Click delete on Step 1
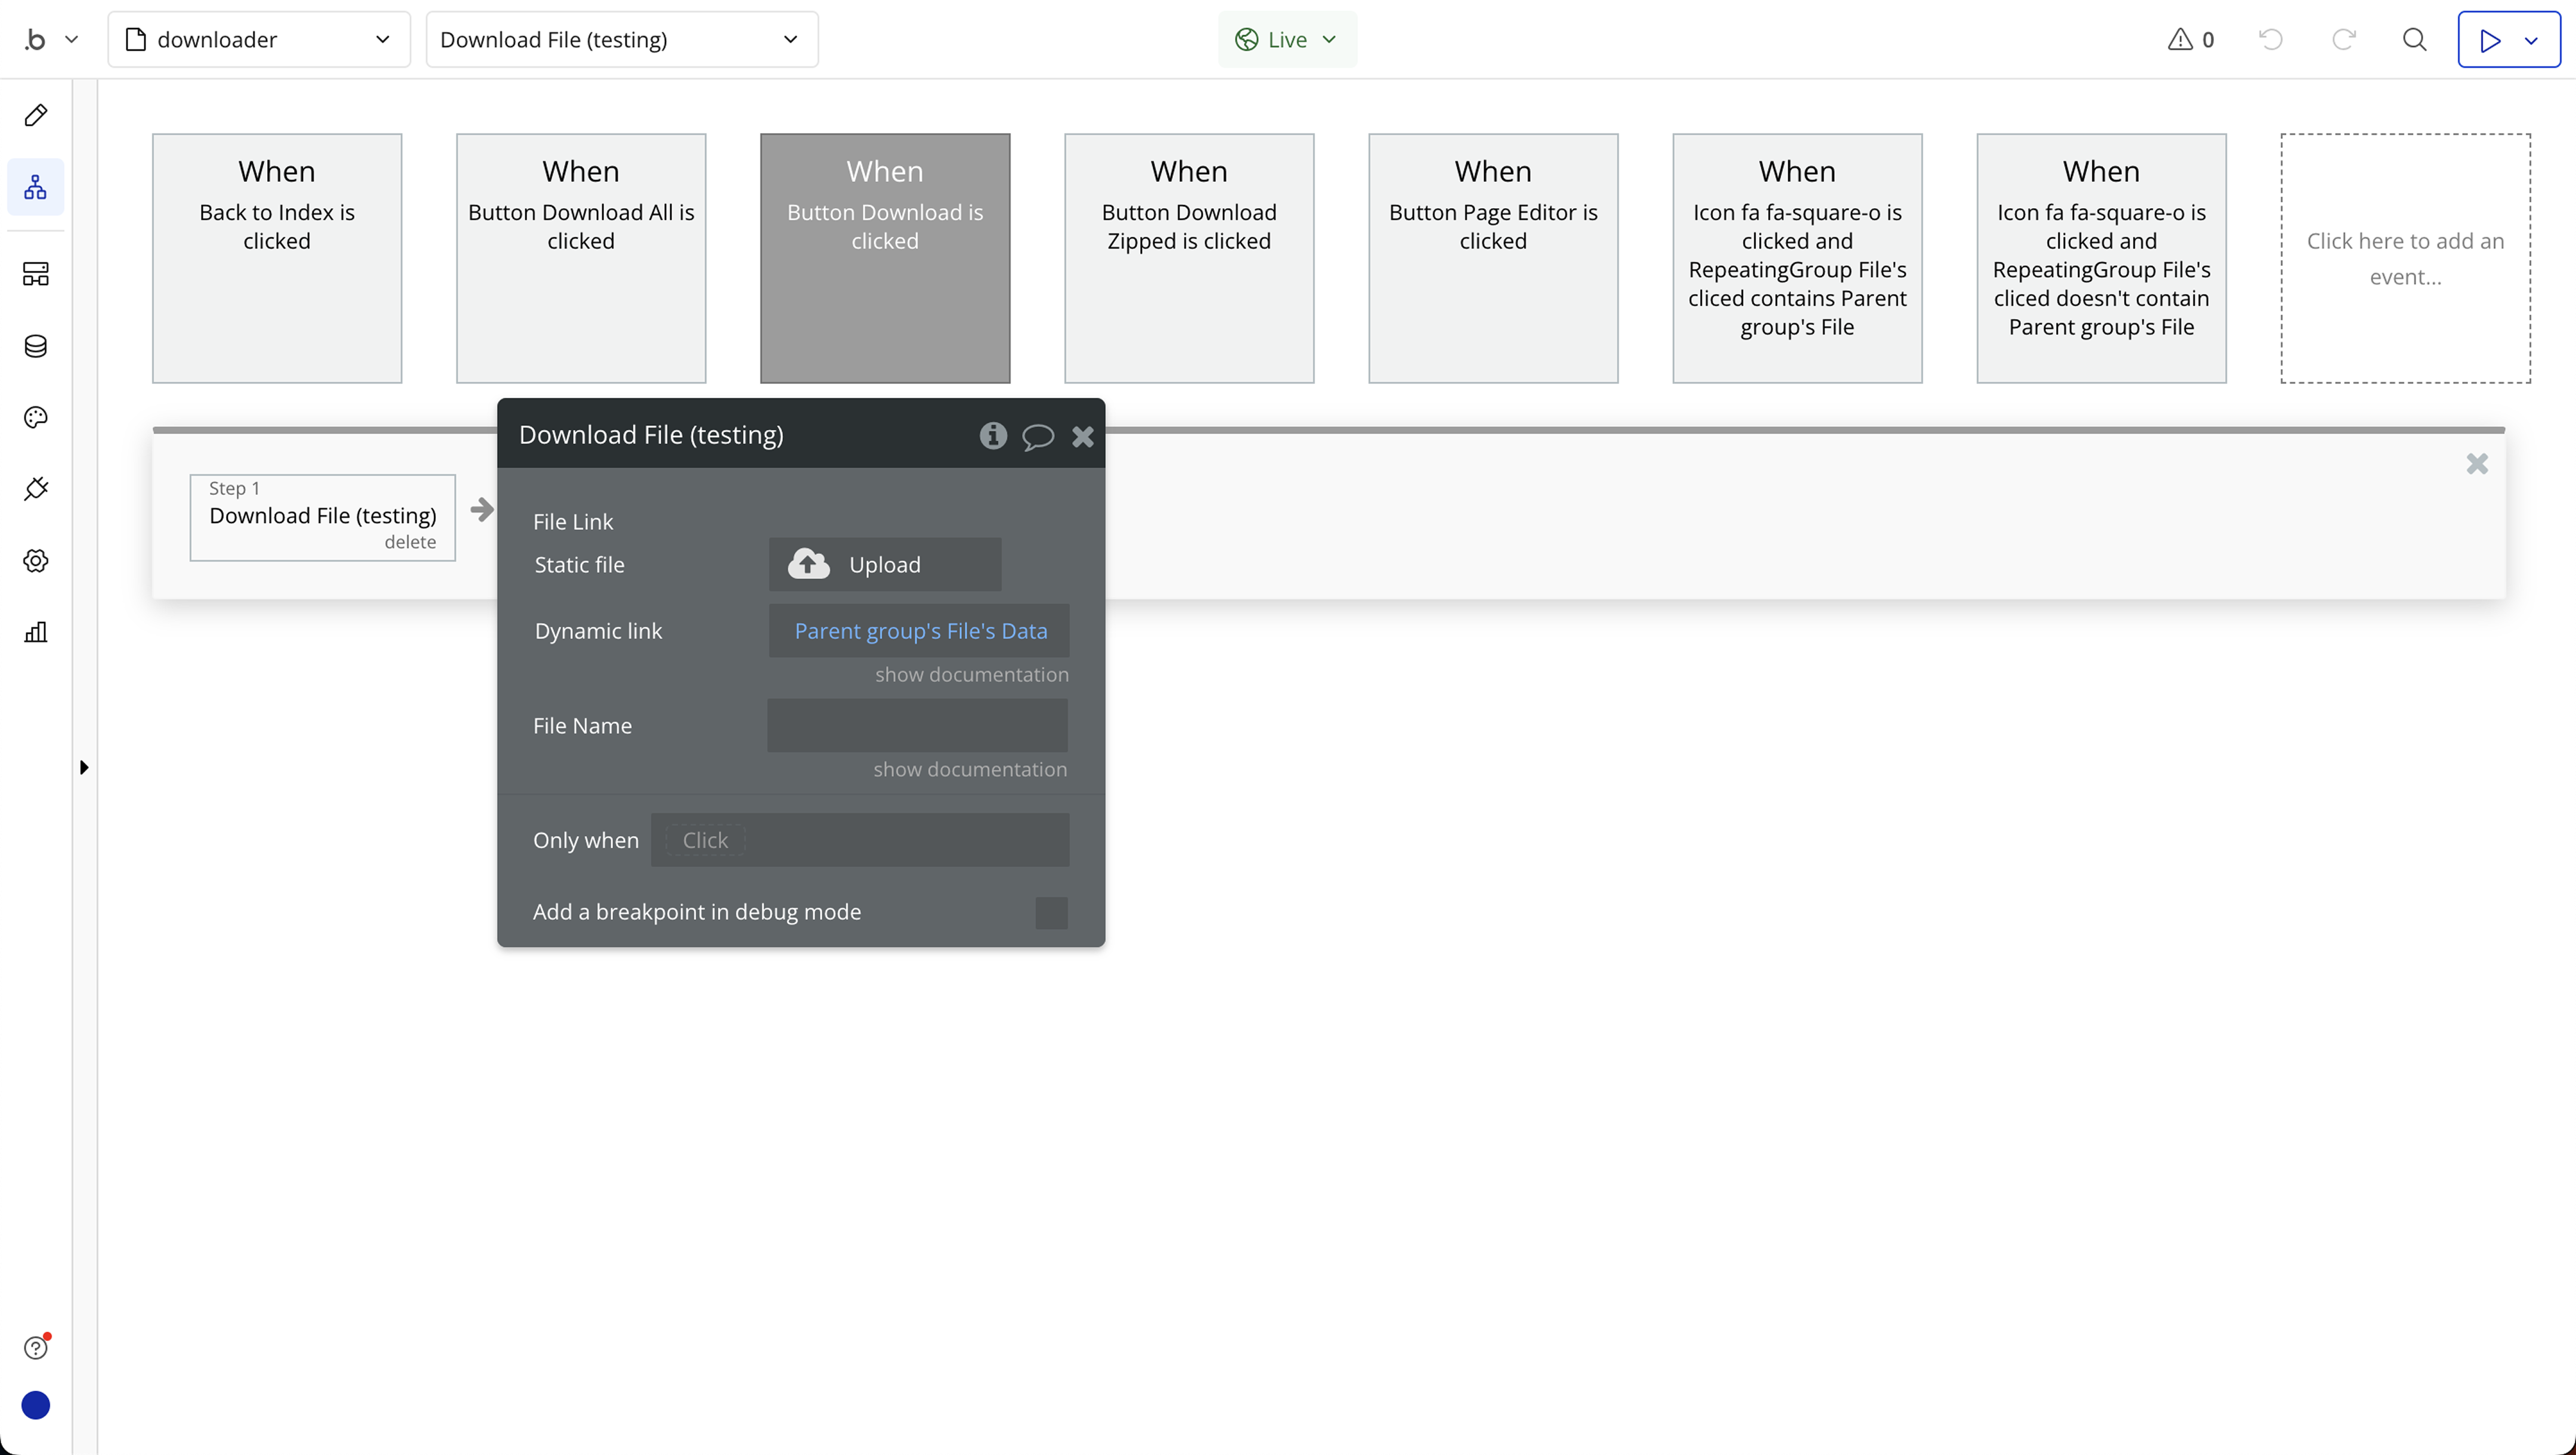Viewport: 2576px width, 1455px height. click(x=410, y=542)
